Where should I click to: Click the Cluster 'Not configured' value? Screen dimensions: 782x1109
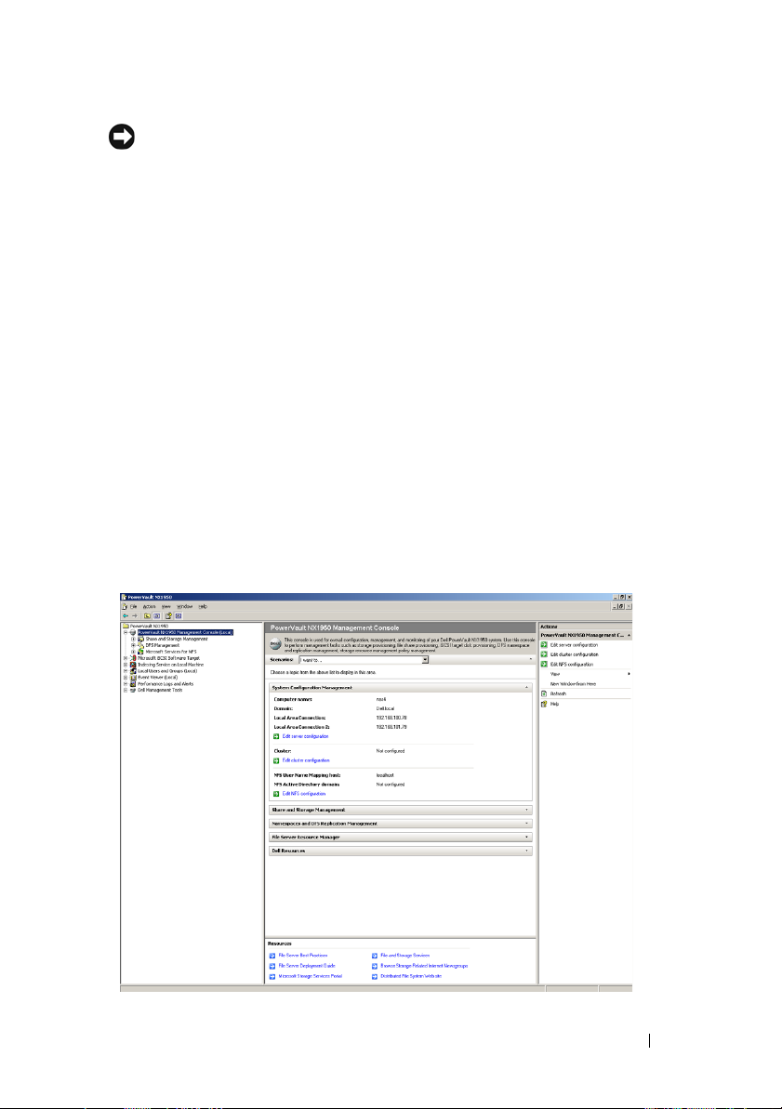tap(390, 750)
